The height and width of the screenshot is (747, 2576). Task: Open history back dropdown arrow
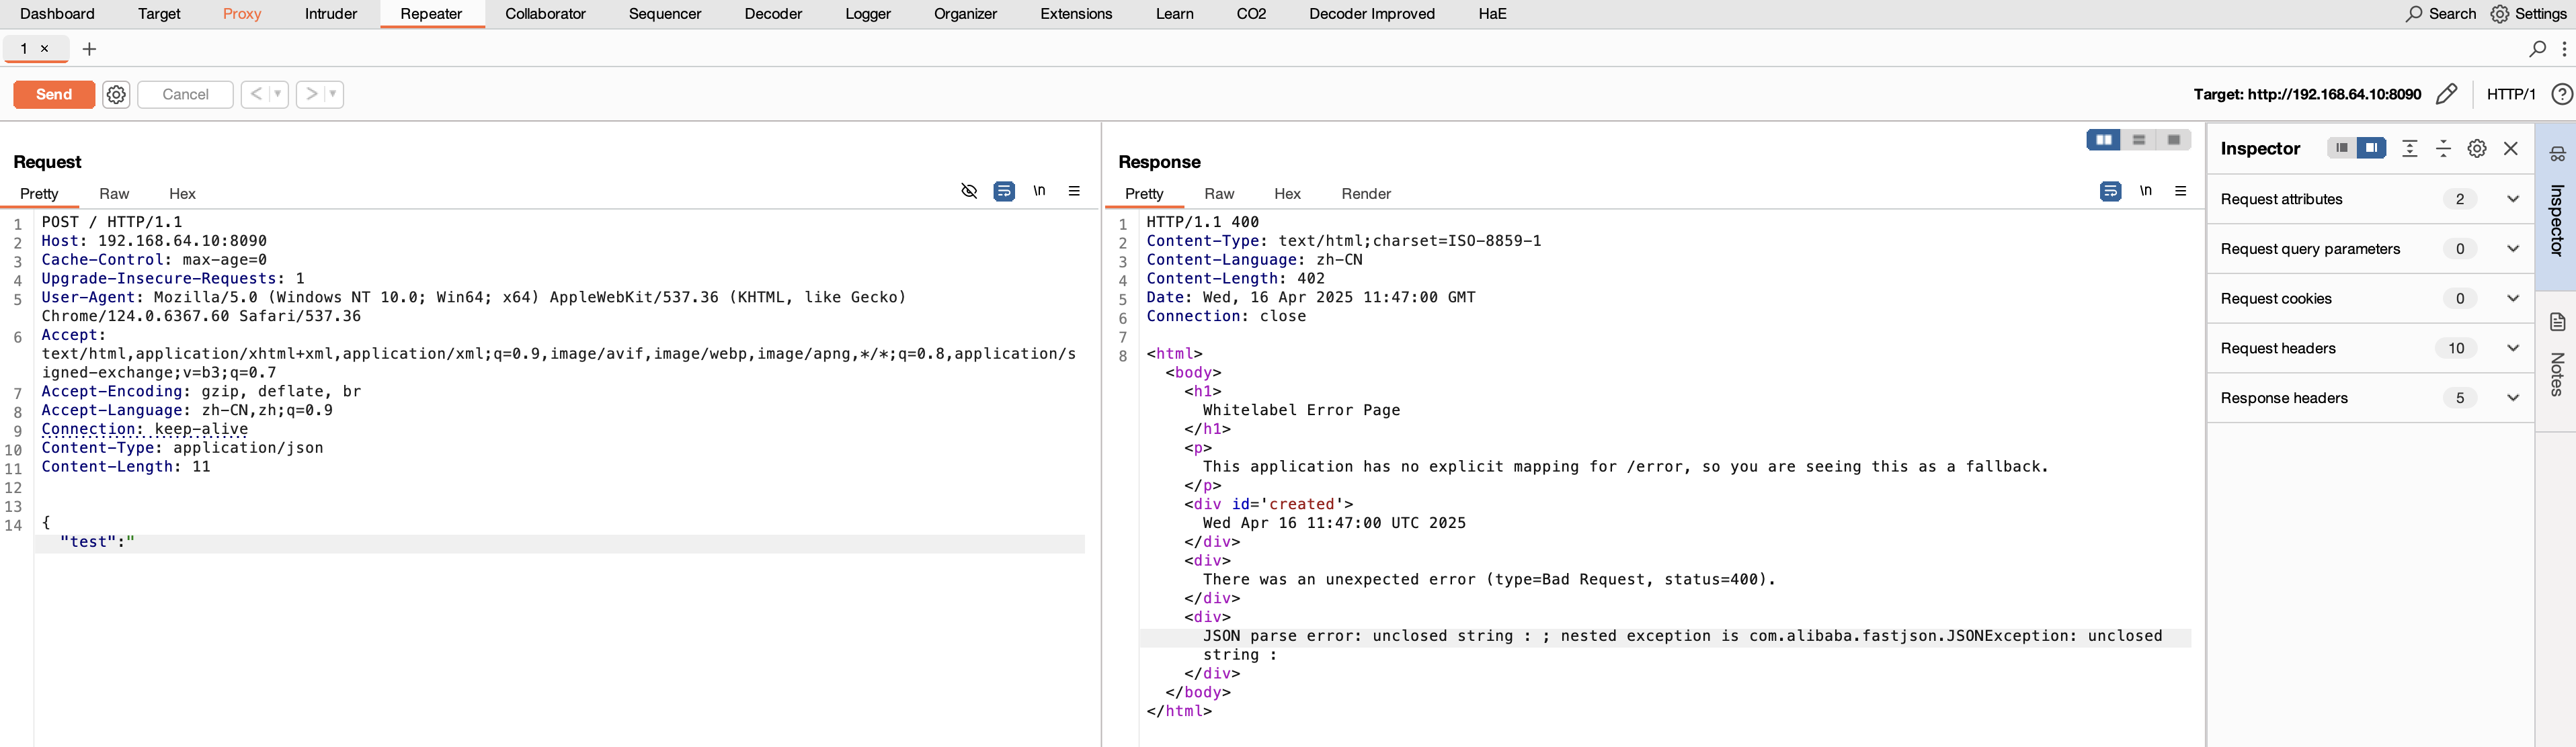point(277,94)
